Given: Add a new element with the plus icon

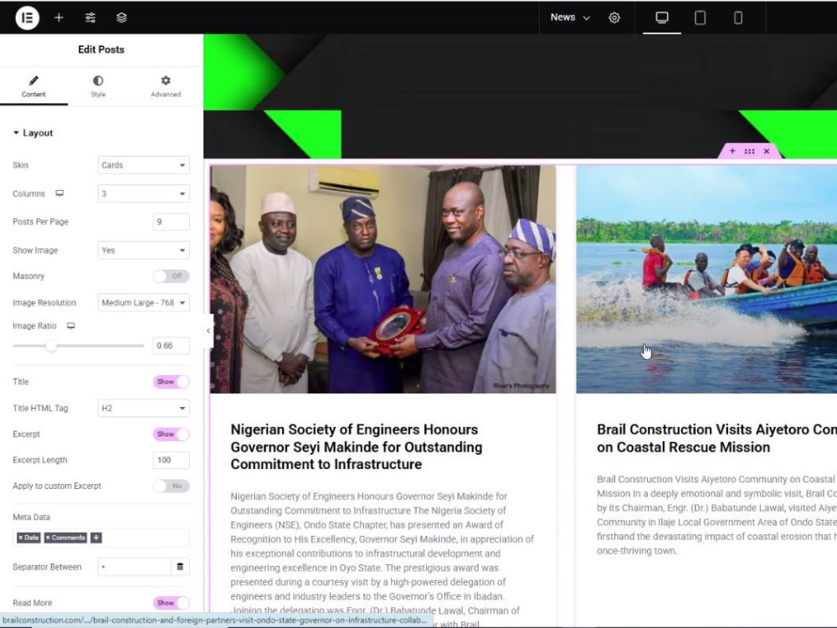Looking at the screenshot, I should pos(59,18).
